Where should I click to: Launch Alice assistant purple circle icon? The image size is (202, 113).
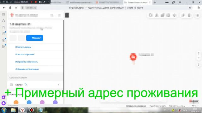(x=3, y=103)
